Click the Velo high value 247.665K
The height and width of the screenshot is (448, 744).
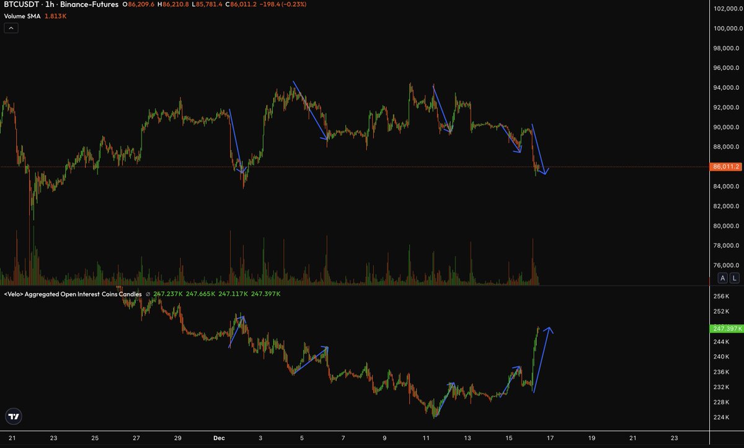(x=200, y=294)
